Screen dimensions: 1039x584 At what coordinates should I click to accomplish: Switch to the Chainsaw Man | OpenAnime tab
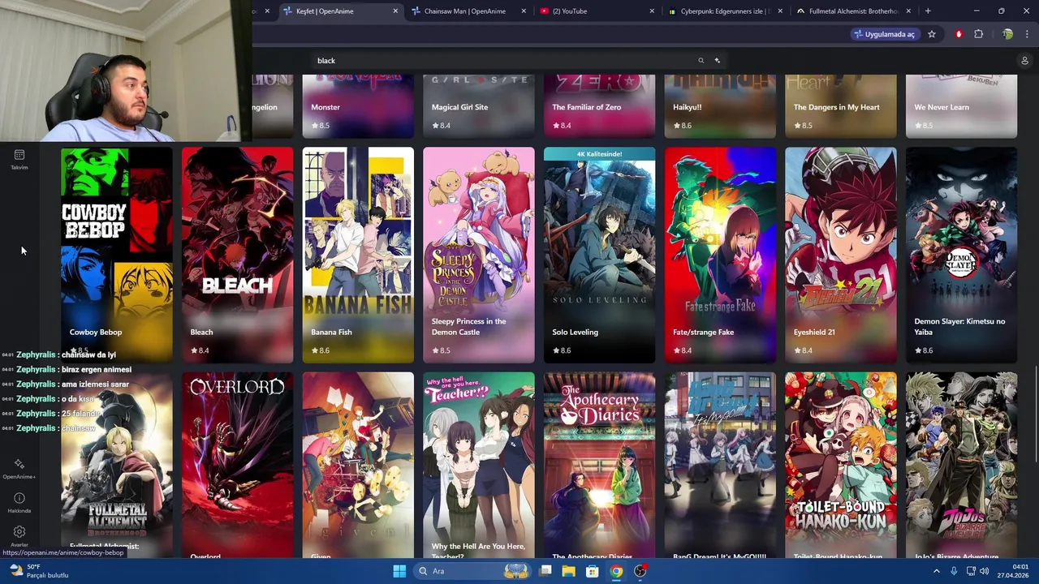[468, 11]
